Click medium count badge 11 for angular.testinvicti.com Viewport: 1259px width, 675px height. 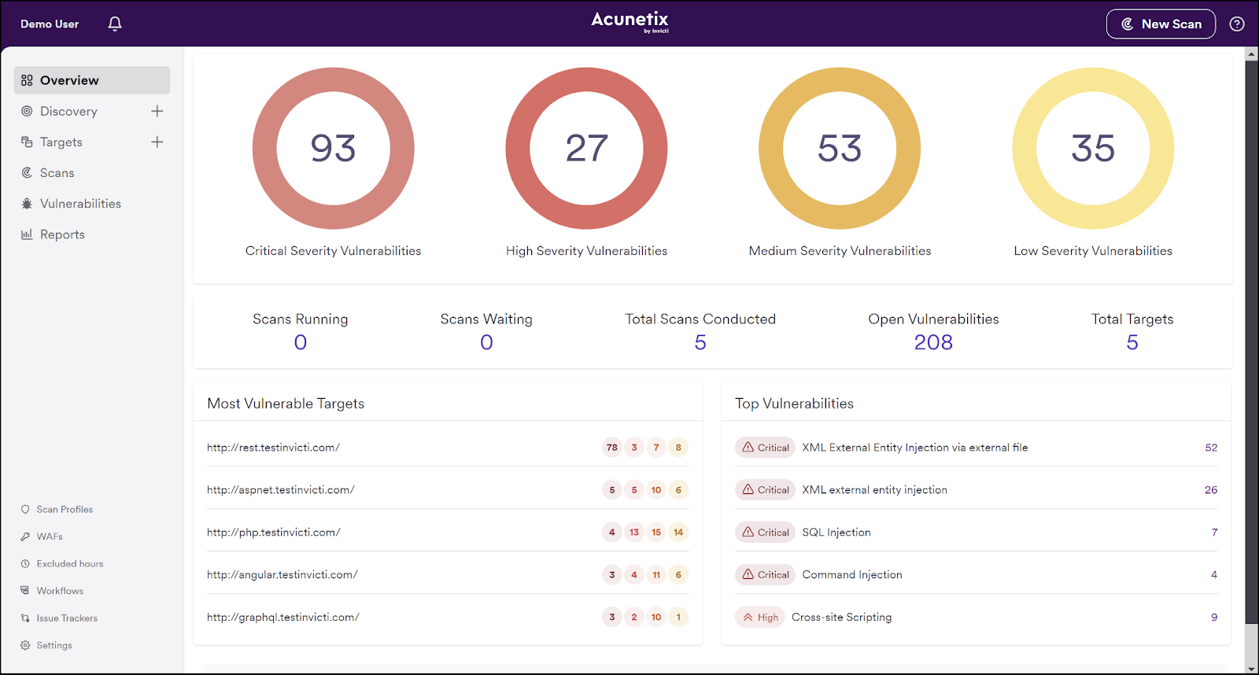[x=656, y=575]
